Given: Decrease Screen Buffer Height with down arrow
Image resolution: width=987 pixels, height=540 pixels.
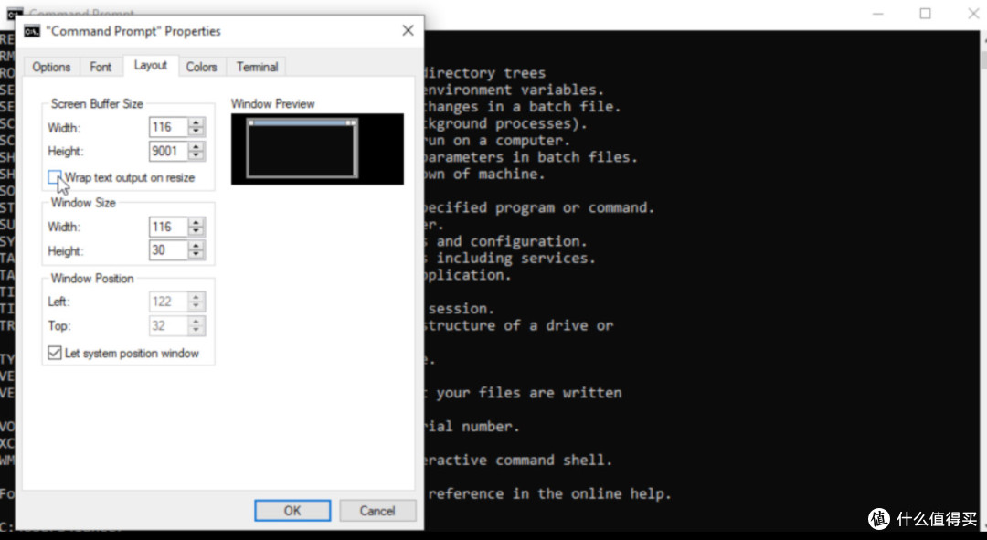Looking at the screenshot, I should [x=196, y=155].
